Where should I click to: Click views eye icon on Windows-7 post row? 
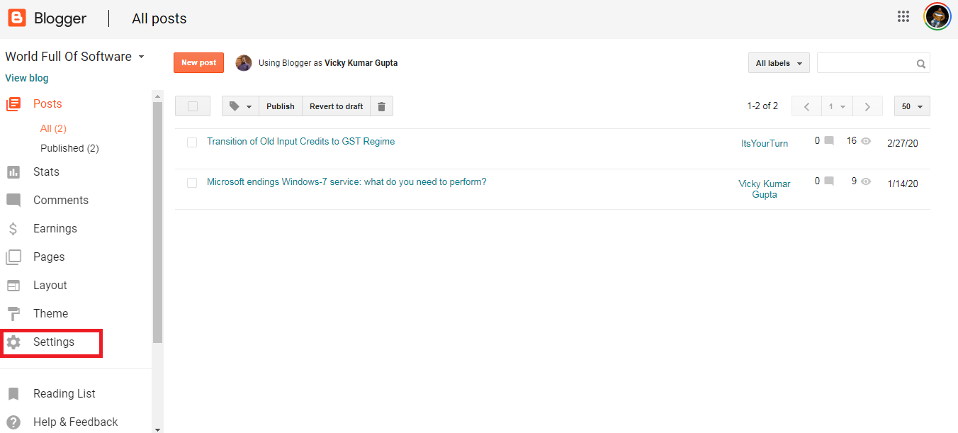(865, 181)
